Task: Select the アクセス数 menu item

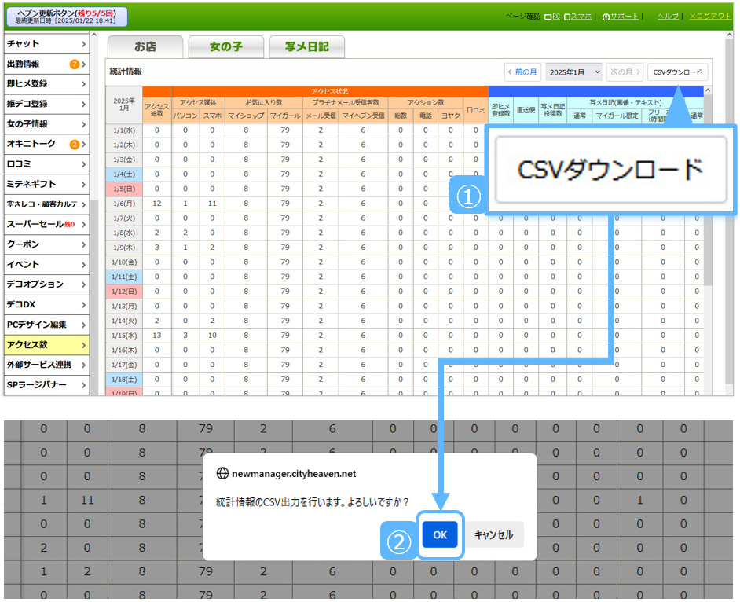Action: click(46, 345)
